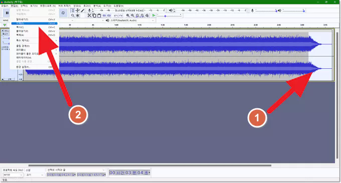
Task: Adjust the playback speed slider
Action: tap(169, 16)
